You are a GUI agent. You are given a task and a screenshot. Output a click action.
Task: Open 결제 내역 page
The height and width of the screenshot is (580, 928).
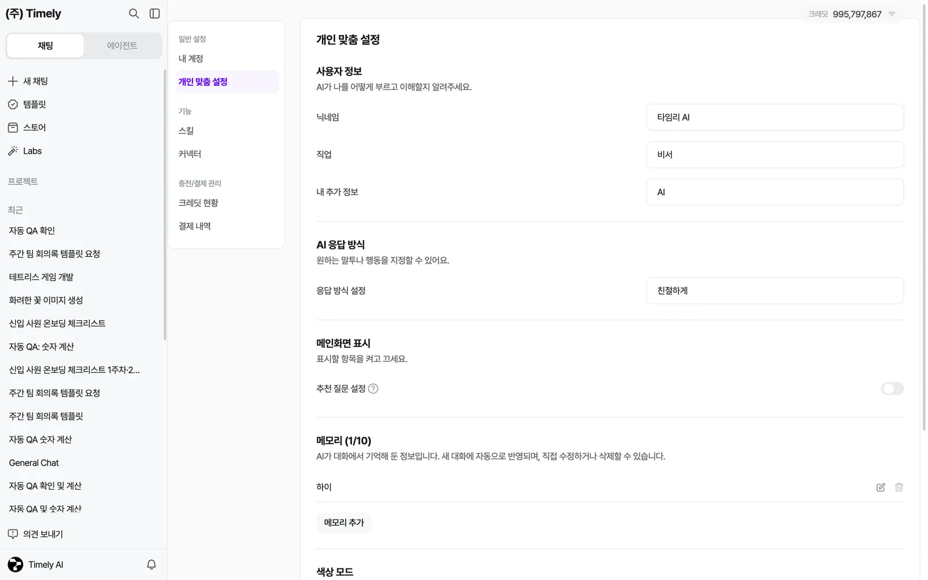tap(226, 226)
